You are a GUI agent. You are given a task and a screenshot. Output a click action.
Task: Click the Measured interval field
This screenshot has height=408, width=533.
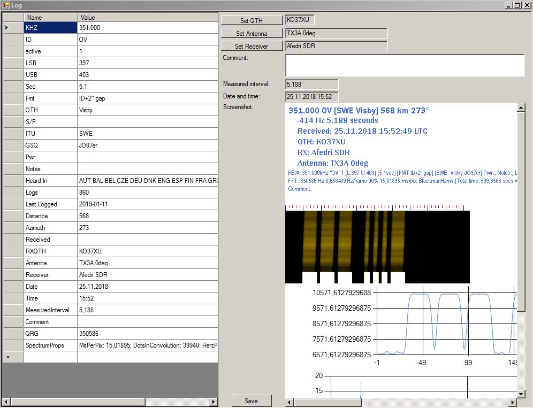click(312, 84)
